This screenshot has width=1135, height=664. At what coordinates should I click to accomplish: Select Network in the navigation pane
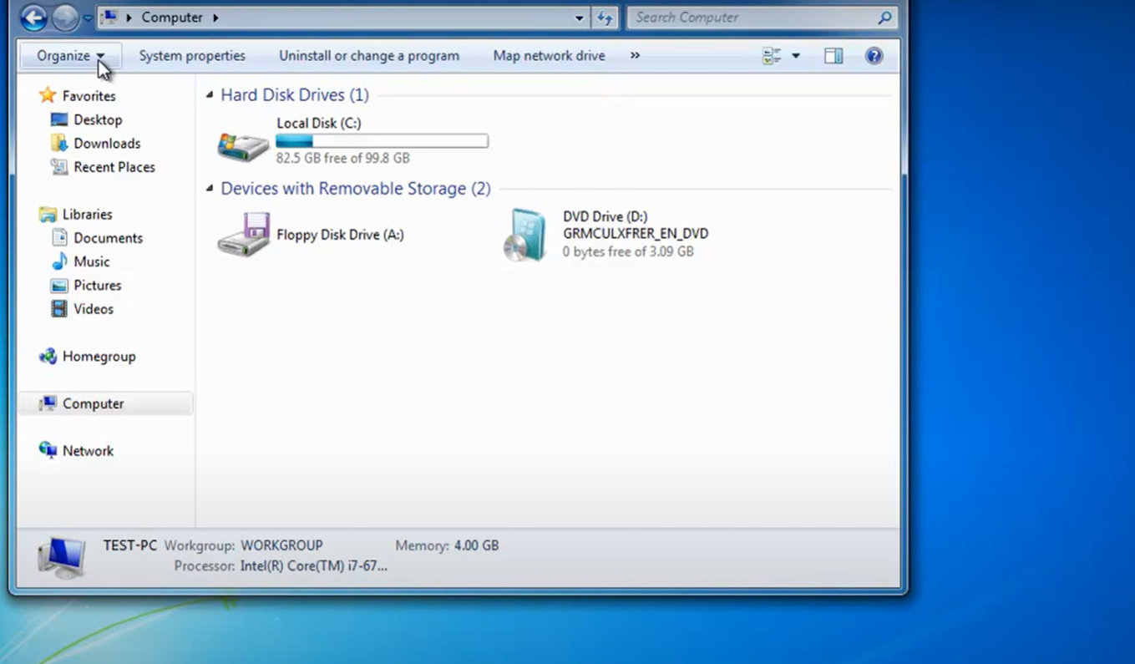point(88,451)
